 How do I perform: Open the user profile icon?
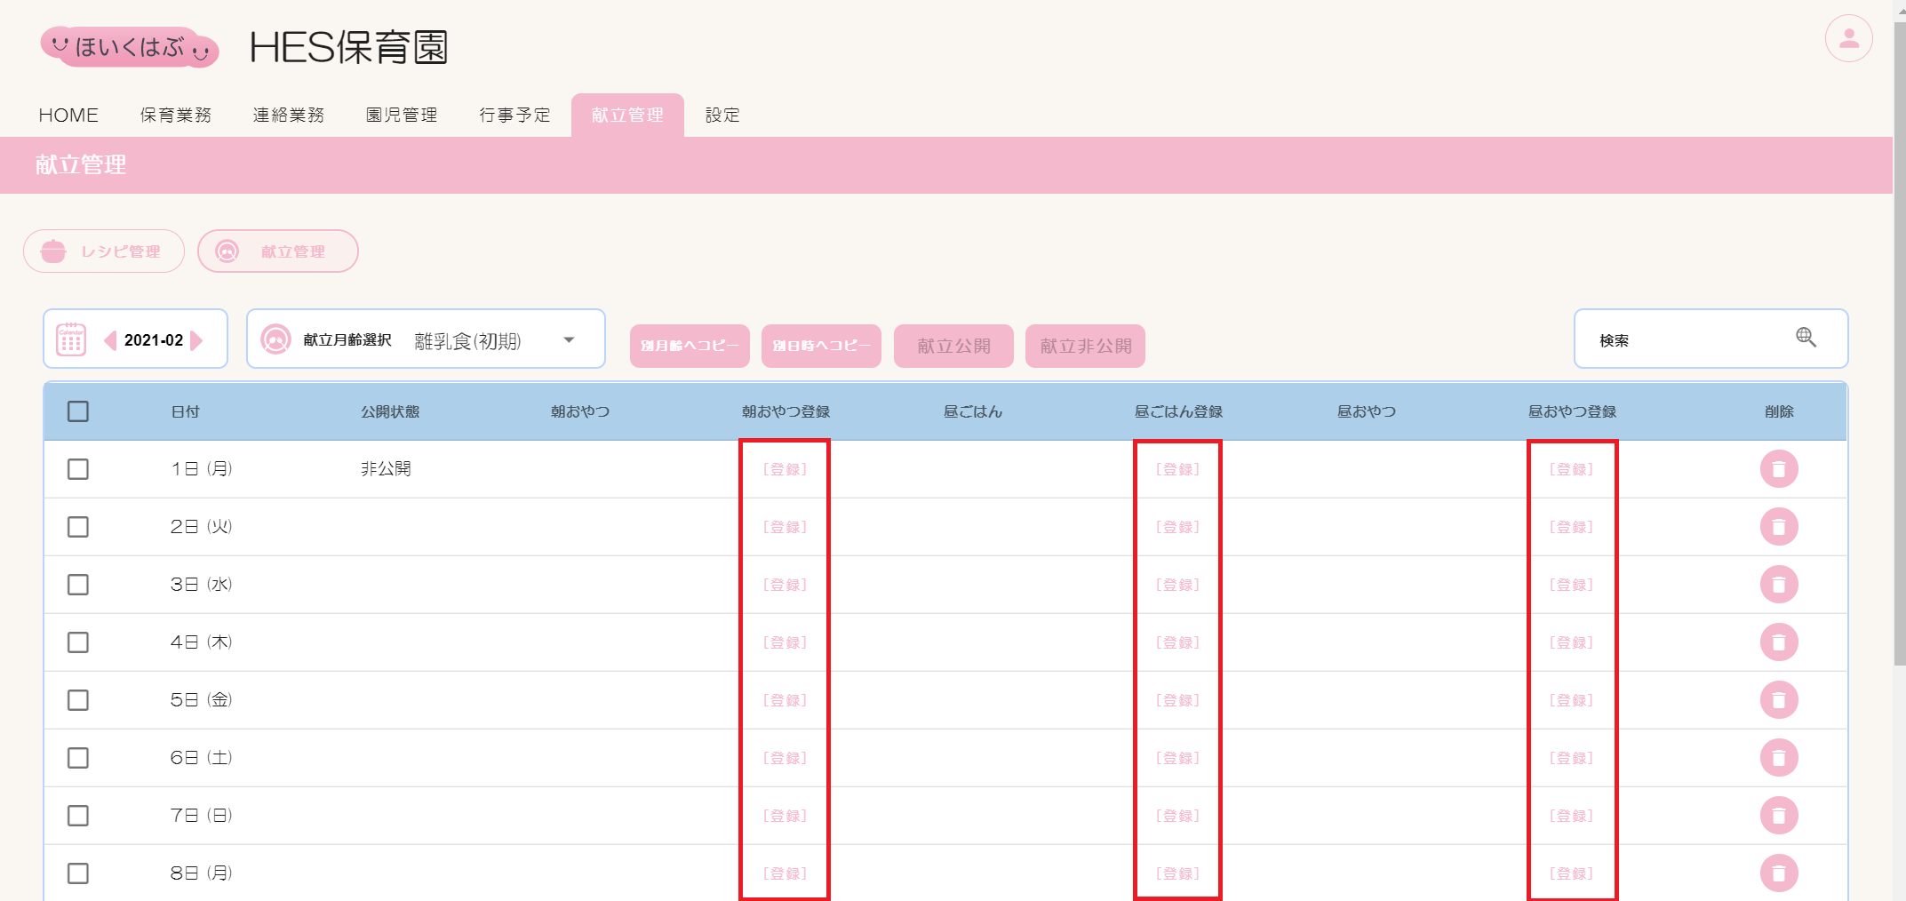click(1848, 38)
